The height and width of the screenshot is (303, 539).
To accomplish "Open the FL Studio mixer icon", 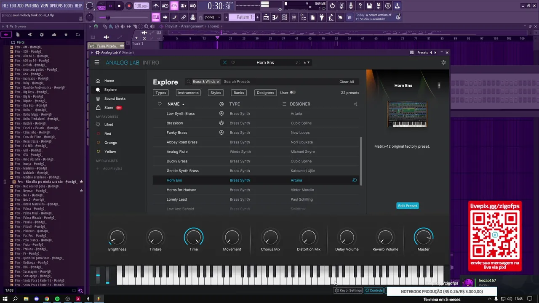I will point(294,17).
